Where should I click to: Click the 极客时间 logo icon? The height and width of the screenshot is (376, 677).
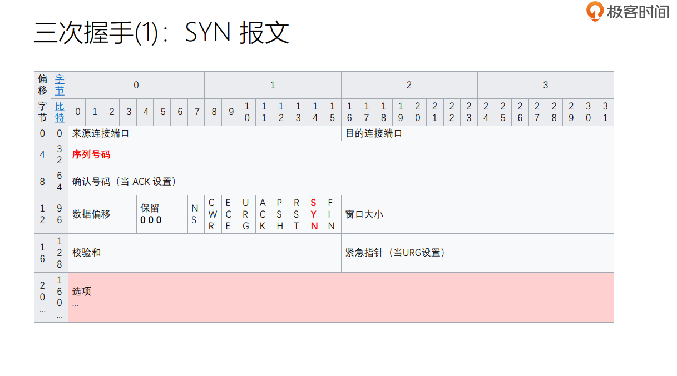595,11
